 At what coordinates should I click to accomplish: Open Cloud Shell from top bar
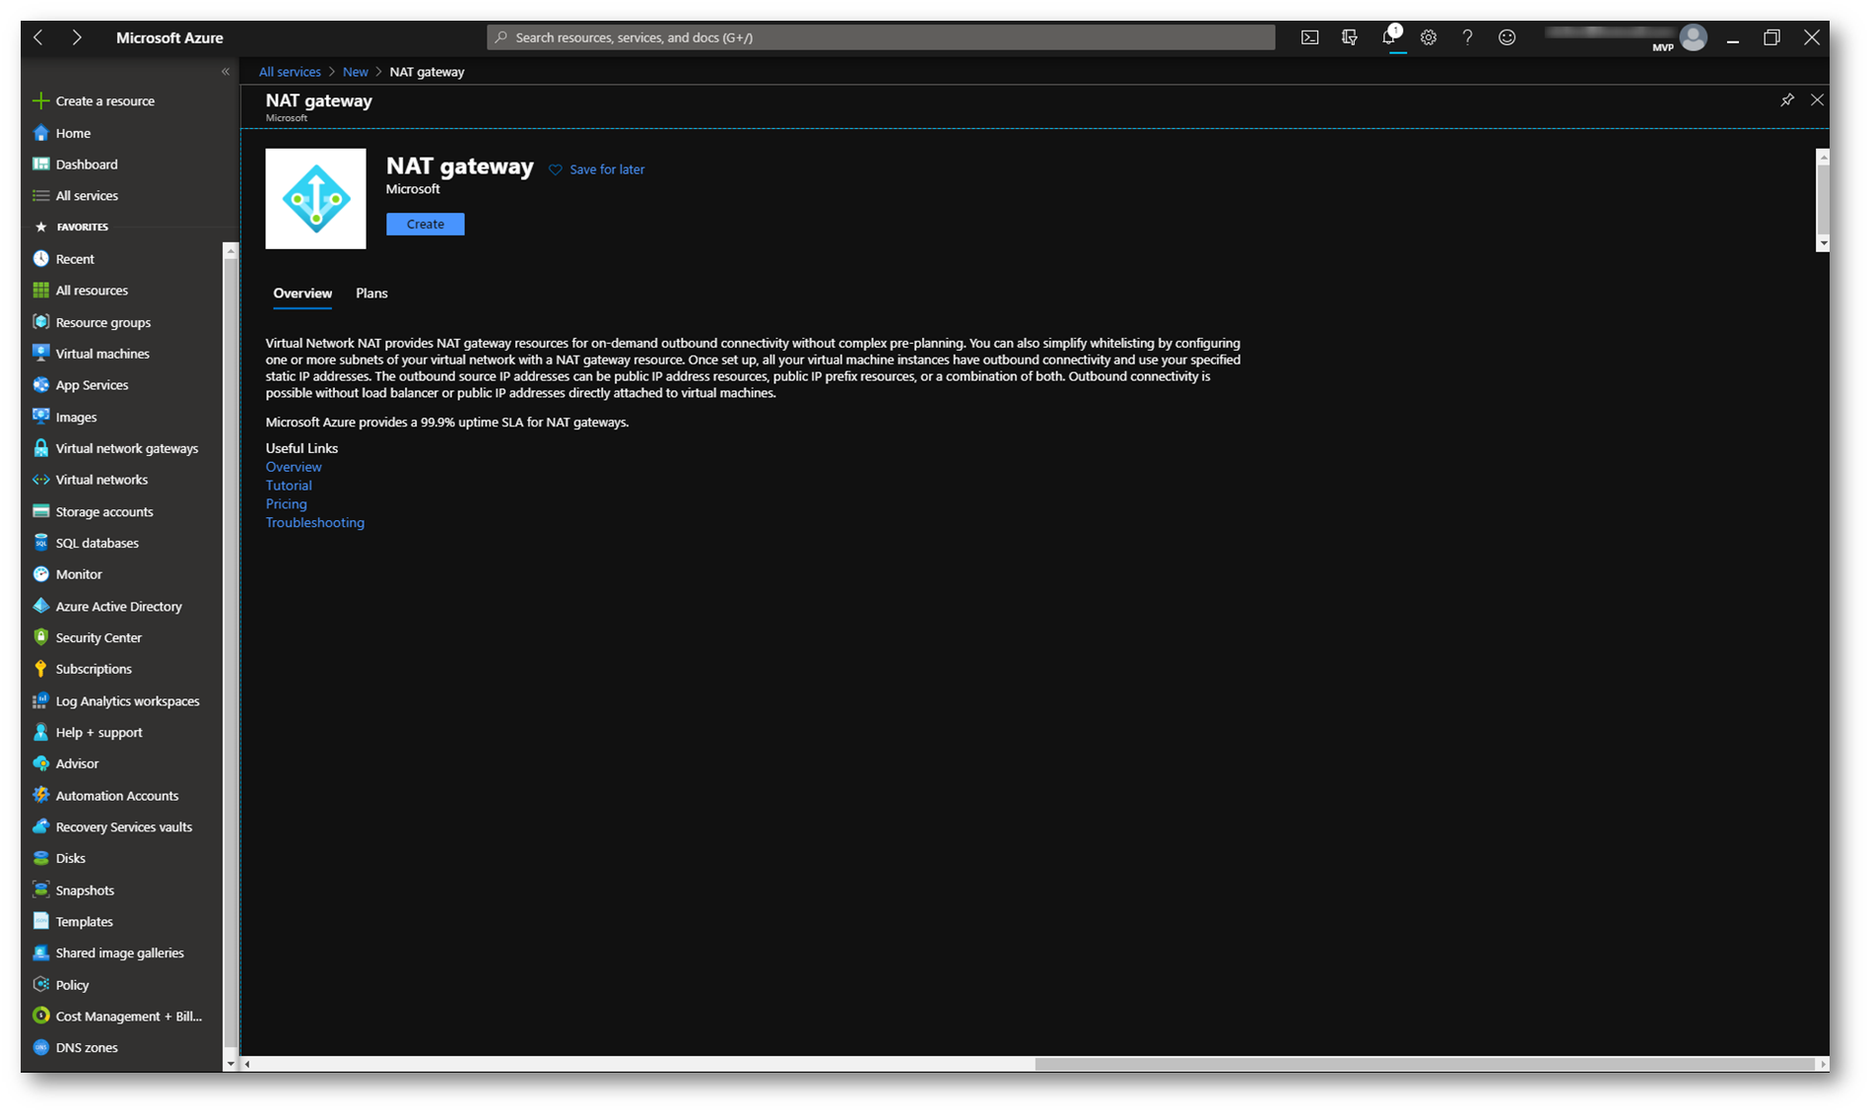(x=1309, y=37)
